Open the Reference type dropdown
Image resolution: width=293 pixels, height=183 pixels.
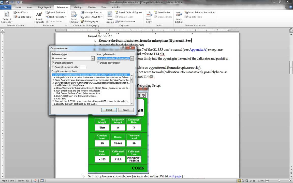pos(93,58)
